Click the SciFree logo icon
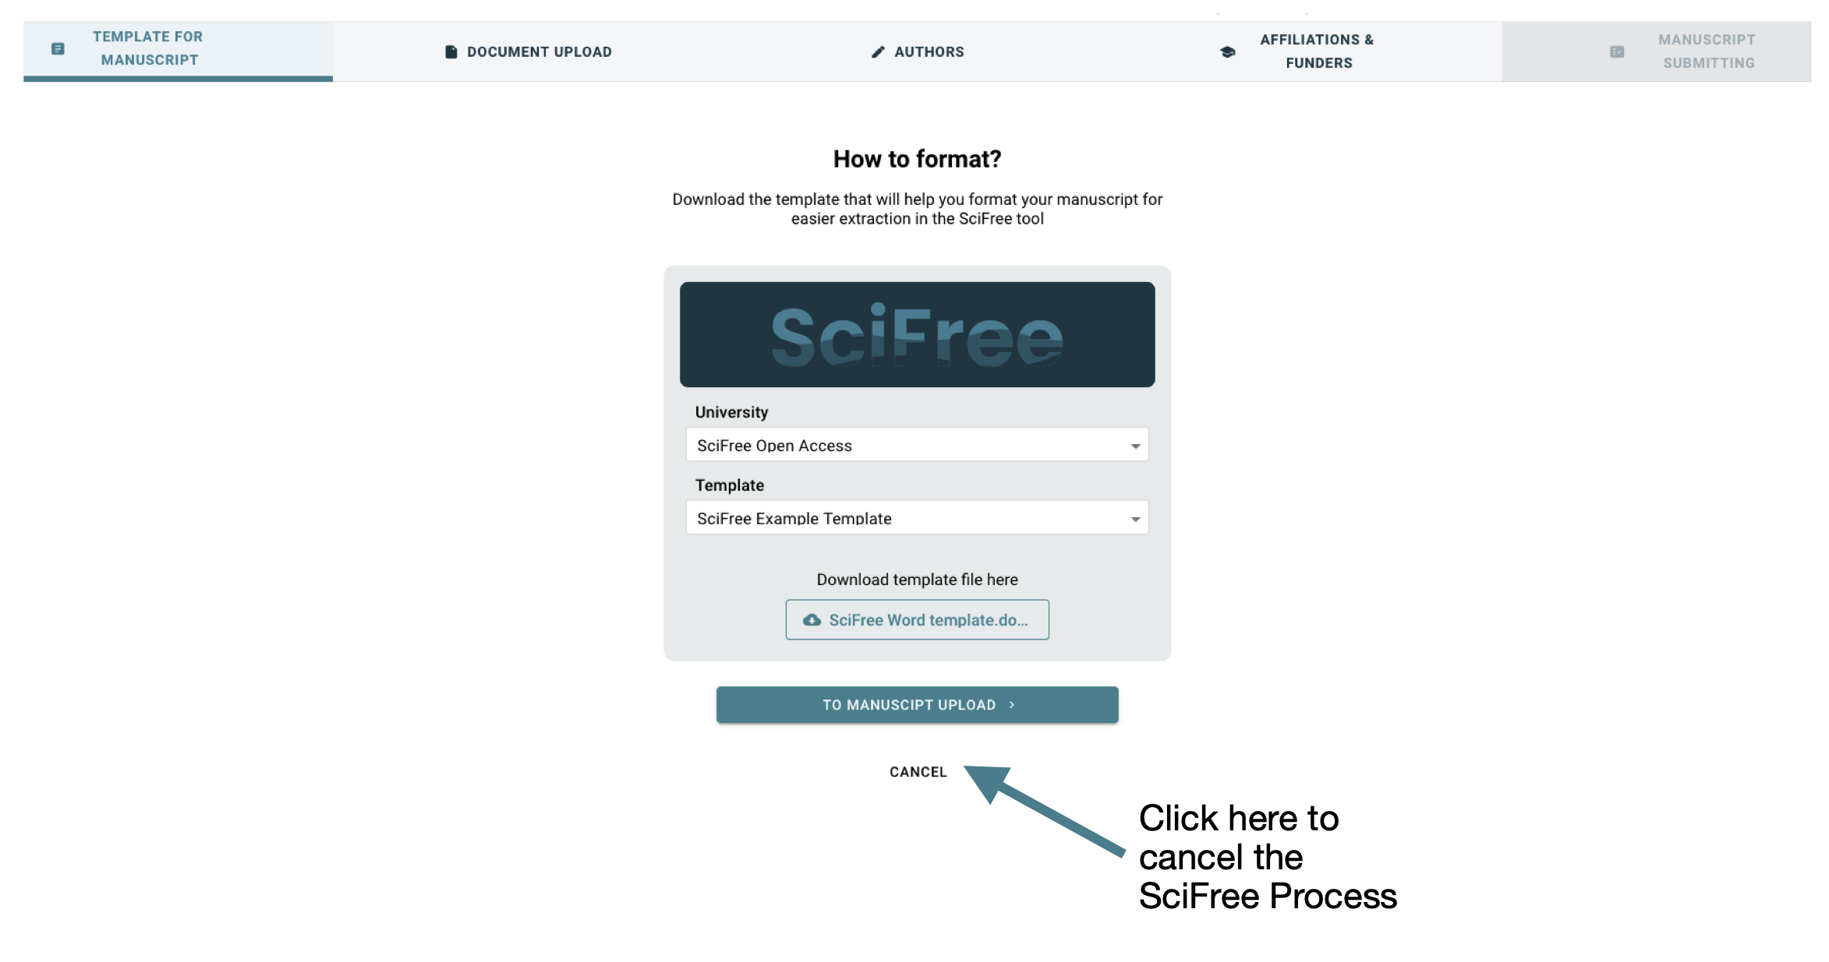The height and width of the screenshot is (962, 1829). coord(918,333)
